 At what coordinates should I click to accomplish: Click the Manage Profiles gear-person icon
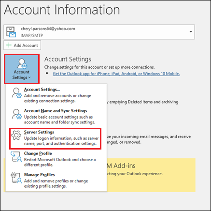(x=16, y=178)
